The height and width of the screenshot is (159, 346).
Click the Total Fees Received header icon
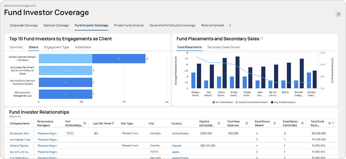[x=246, y=123]
